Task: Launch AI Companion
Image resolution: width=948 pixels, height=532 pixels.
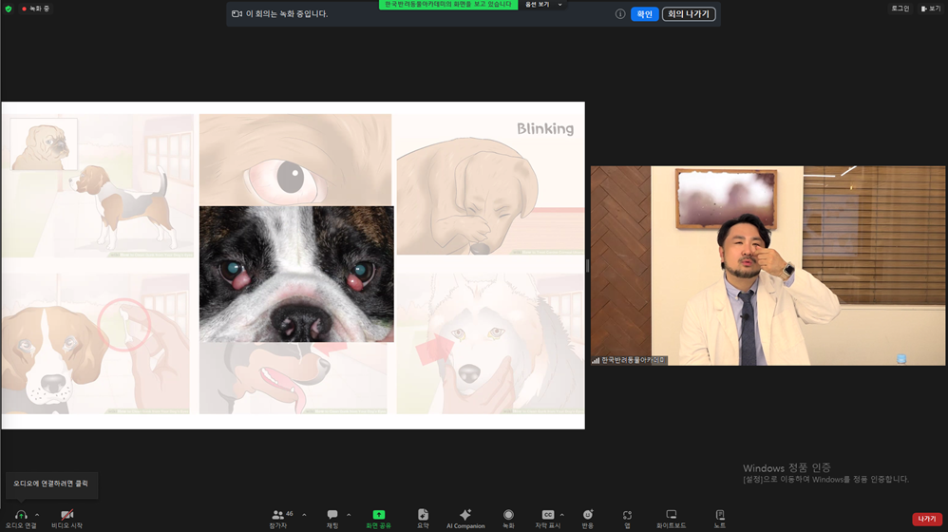Action: (x=465, y=519)
